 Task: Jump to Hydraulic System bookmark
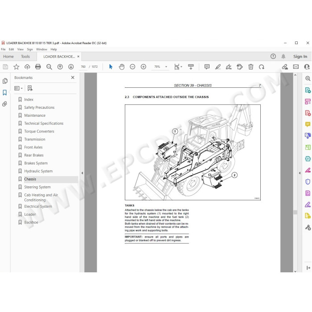tap(38, 171)
